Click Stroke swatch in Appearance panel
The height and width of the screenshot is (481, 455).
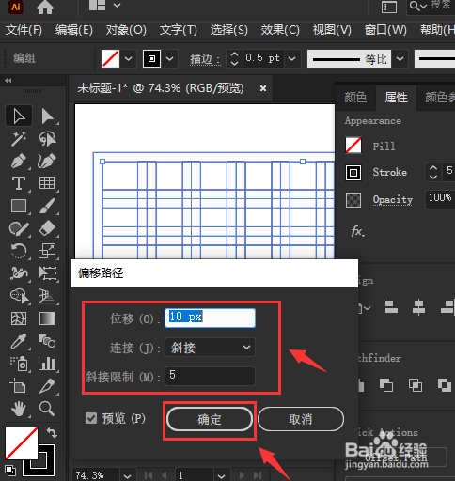click(353, 173)
